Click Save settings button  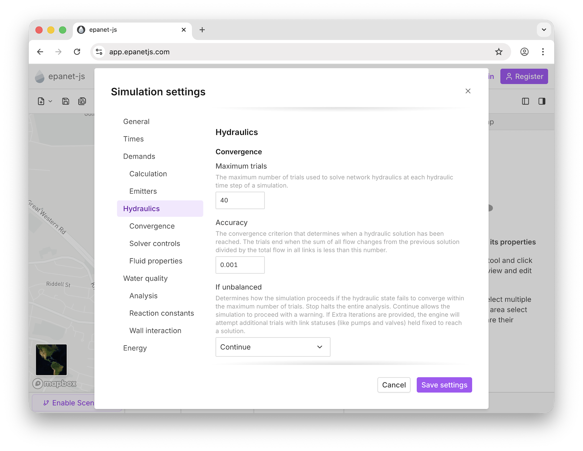[x=444, y=385]
